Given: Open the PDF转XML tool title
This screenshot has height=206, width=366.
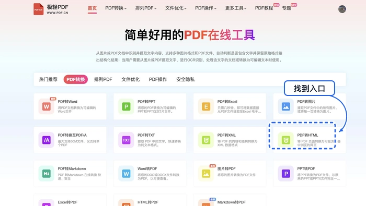Looking at the screenshot, I should coord(226,135).
